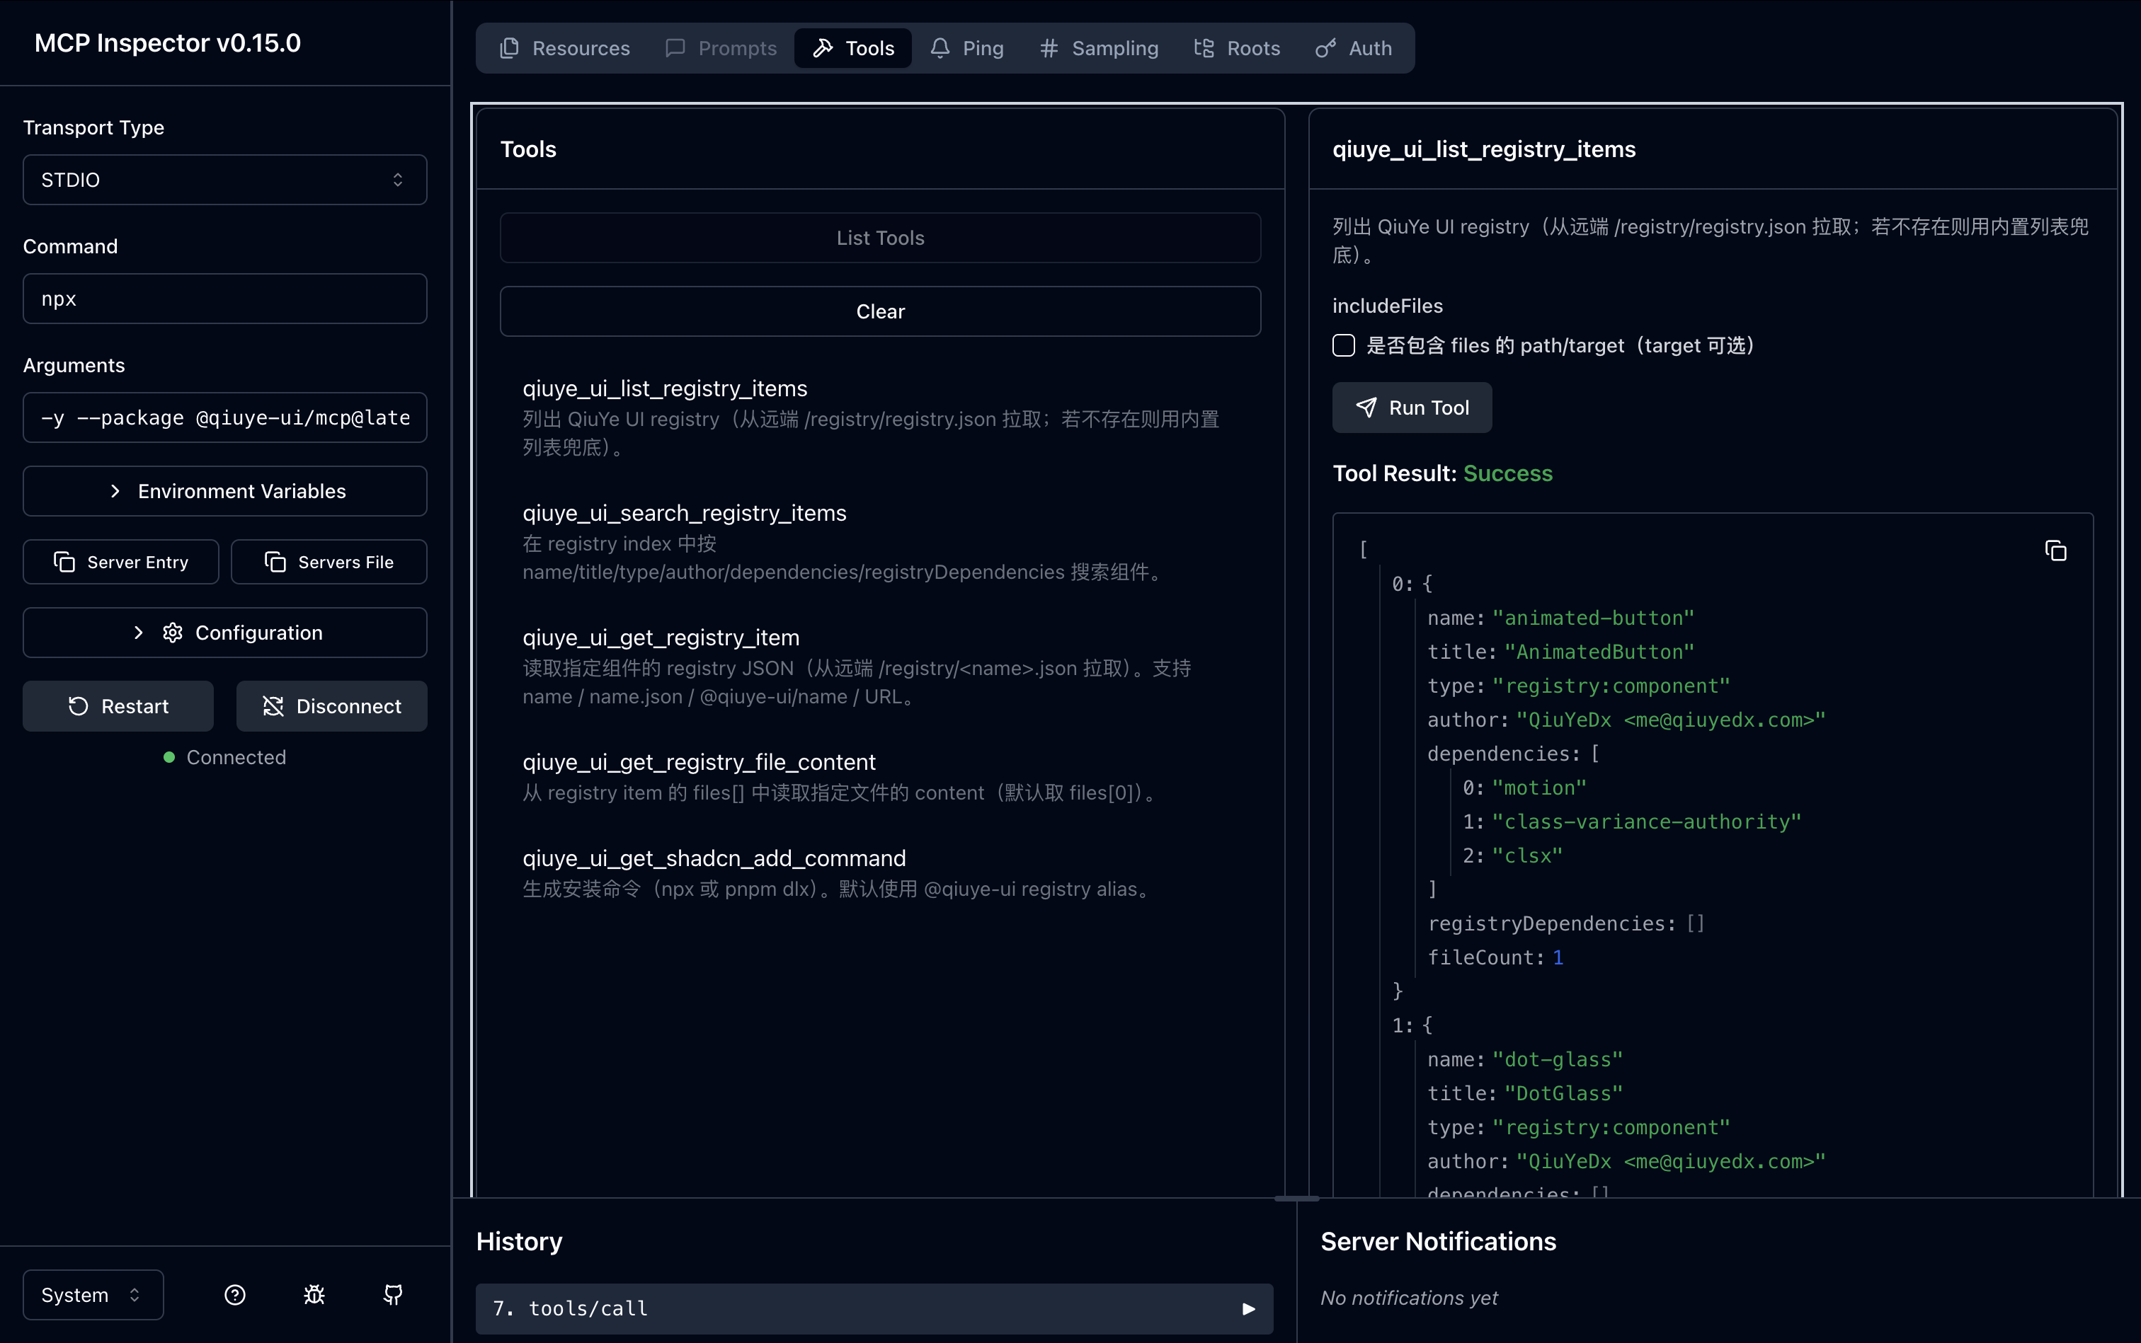Switch to the Resources tab
Viewport: 2141px width, 1343px height.
(565, 48)
